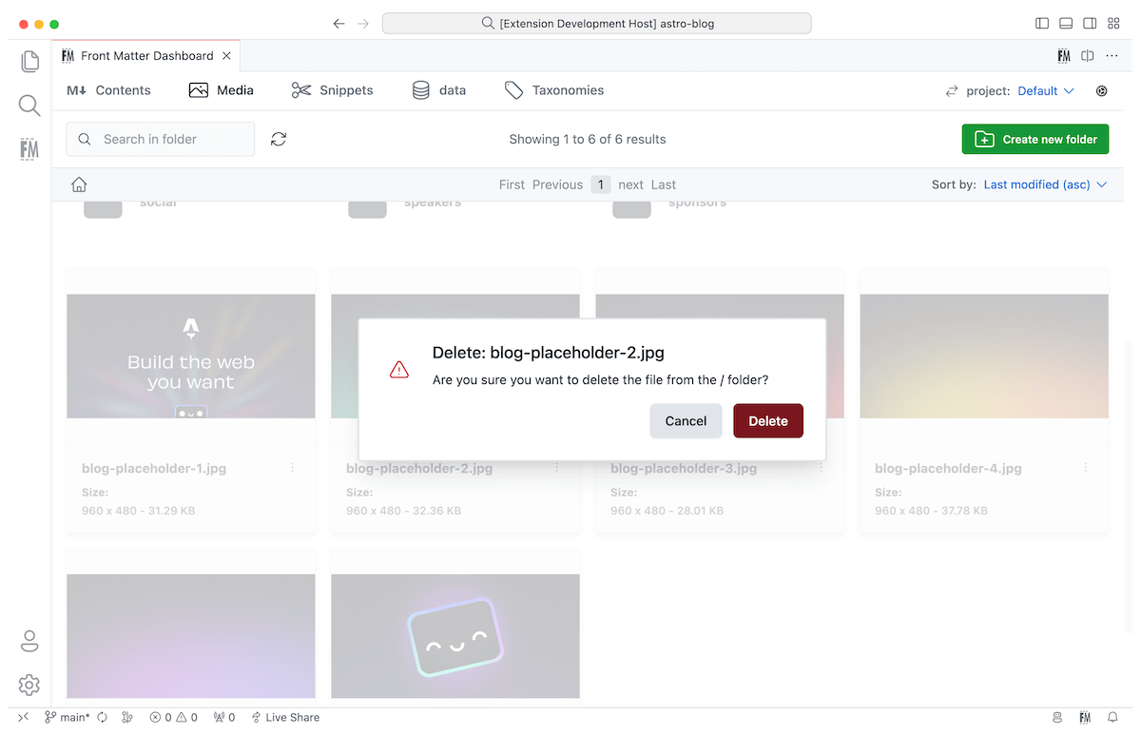Cancel the blog-placeholder-2.jpg deletion dialog

(x=686, y=420)
